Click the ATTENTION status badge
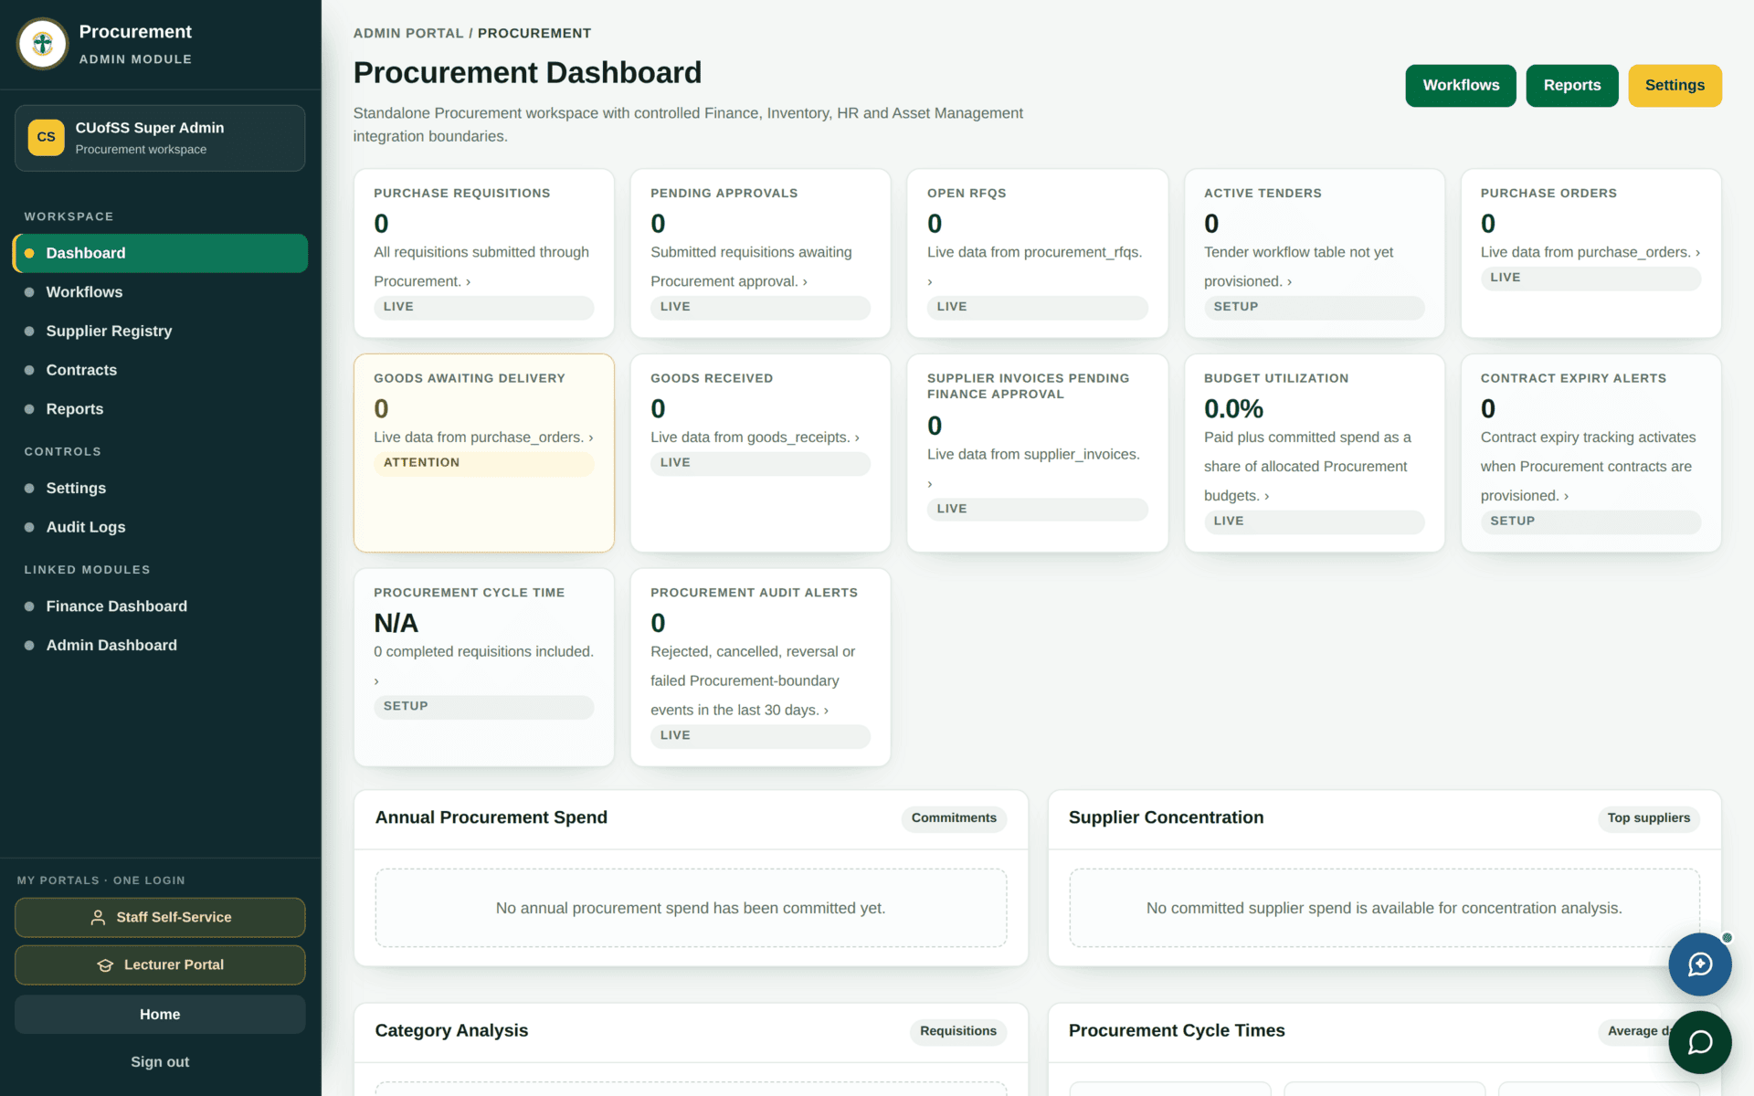The height and width of the screenshot is (1096, 1754). [484, 463]
